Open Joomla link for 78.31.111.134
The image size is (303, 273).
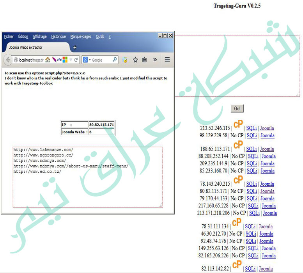[x=266, y=227]
